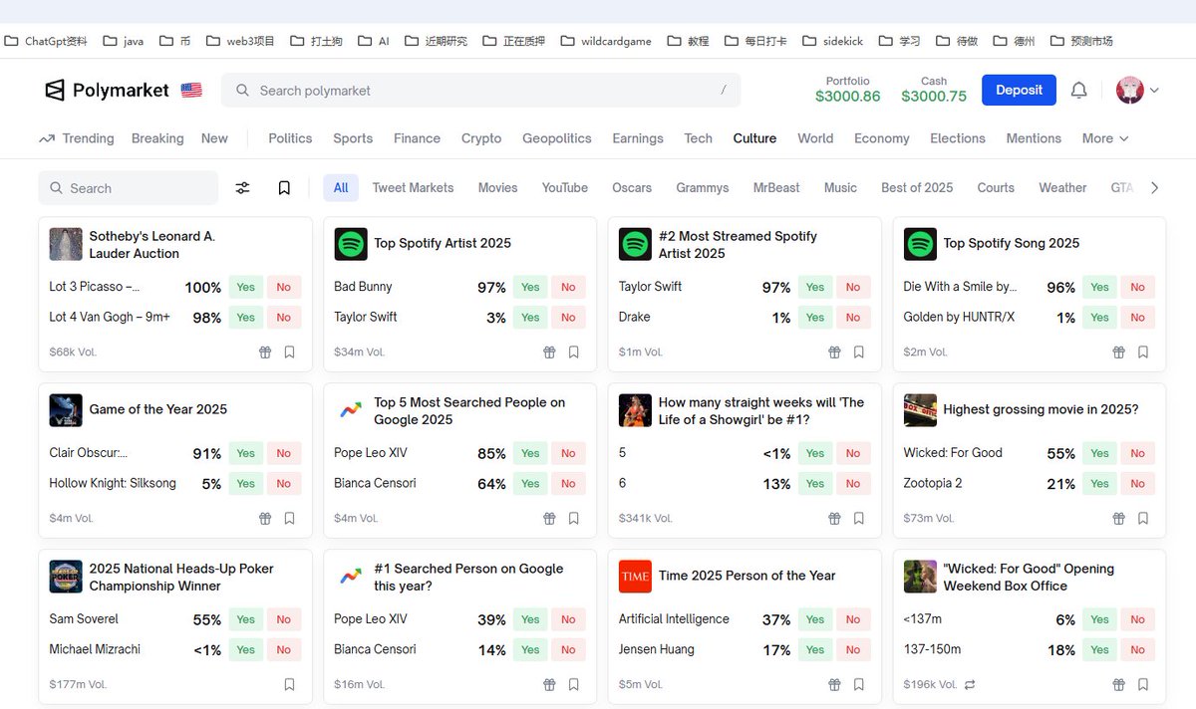Image resolution: width=1196 pixels, height=709 pixels.
Task: Select the Oscars category chip
Action: tap(632, 187)
